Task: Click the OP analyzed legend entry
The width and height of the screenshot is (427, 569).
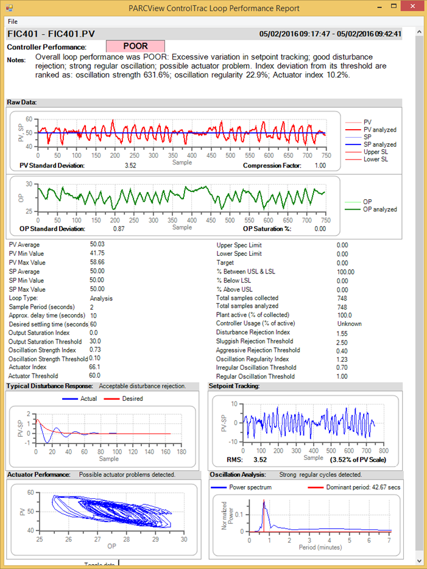Action: 371,210
